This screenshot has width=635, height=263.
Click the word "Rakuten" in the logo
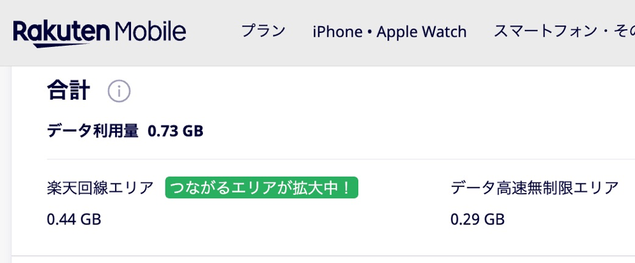tap(62, 32)
